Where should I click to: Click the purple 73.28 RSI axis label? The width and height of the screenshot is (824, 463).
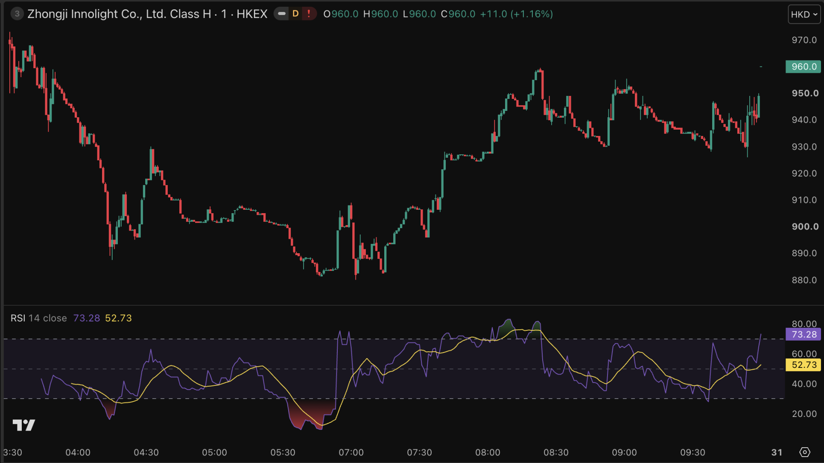click(803, 334)
